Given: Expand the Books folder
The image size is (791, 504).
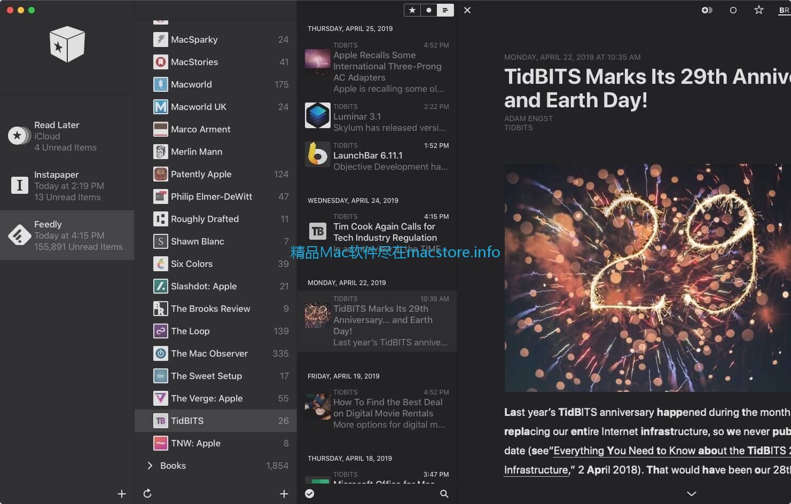Looking at the screenshot, I should point(150,466).
